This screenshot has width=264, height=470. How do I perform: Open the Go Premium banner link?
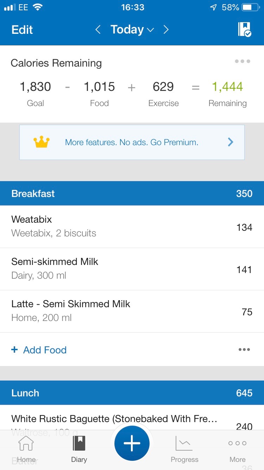point(132,142)
